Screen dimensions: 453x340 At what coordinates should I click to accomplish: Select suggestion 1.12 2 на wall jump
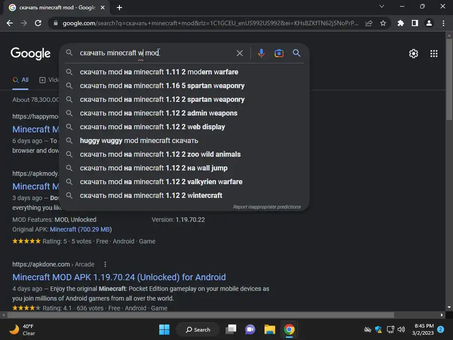(x=184, y=168)
